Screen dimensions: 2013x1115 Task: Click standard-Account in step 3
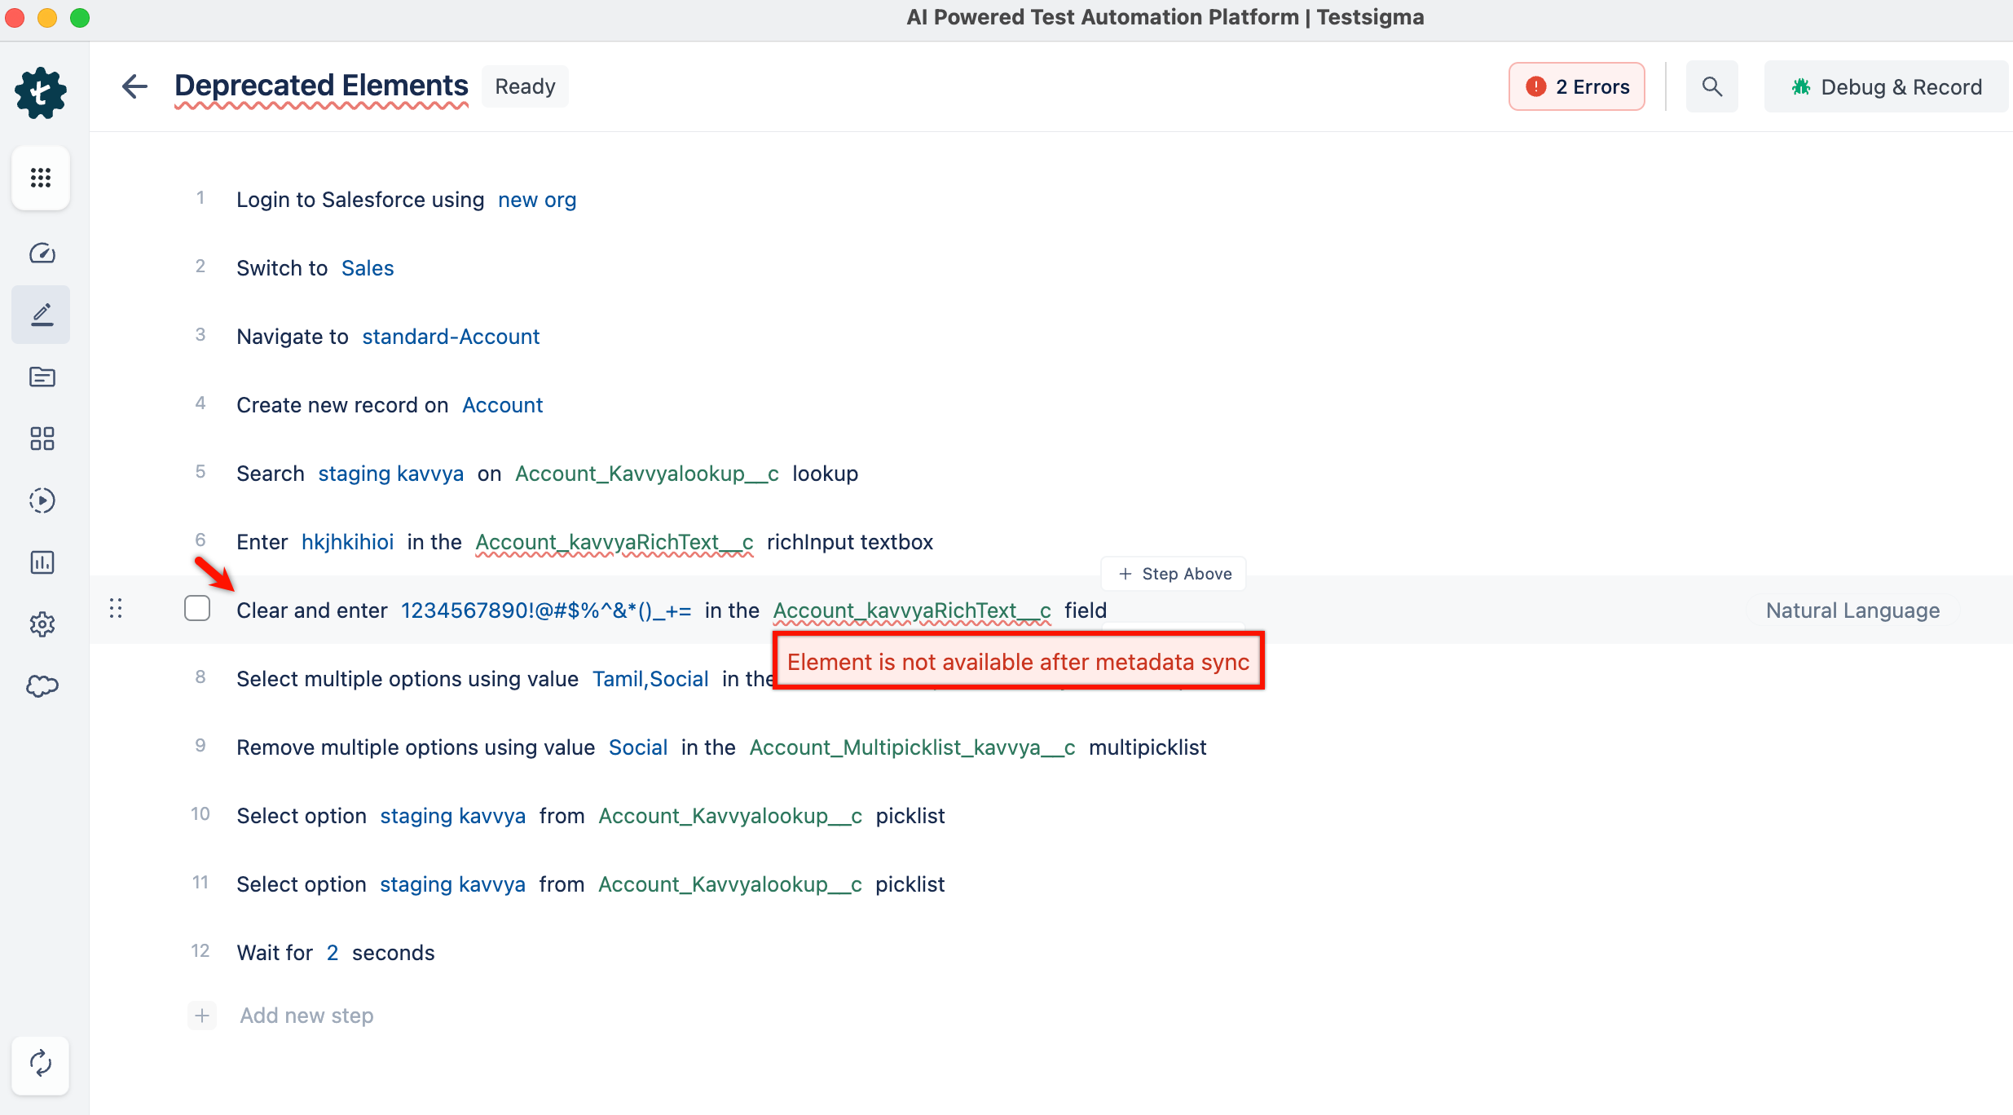451,337
